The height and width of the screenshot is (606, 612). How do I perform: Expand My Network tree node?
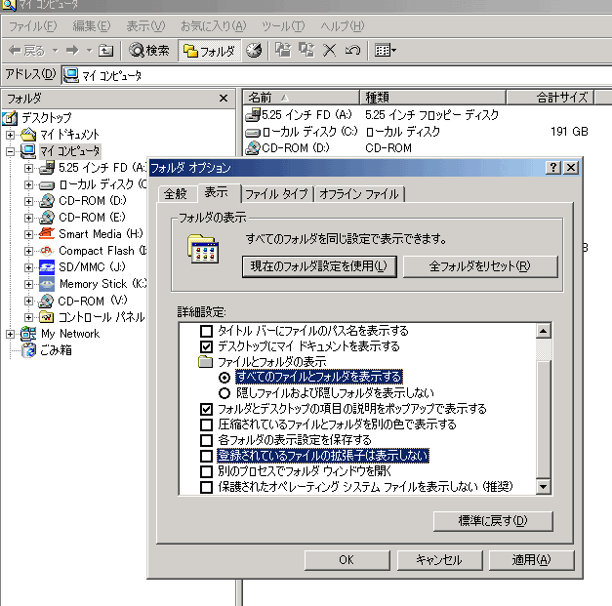(10, 335)
